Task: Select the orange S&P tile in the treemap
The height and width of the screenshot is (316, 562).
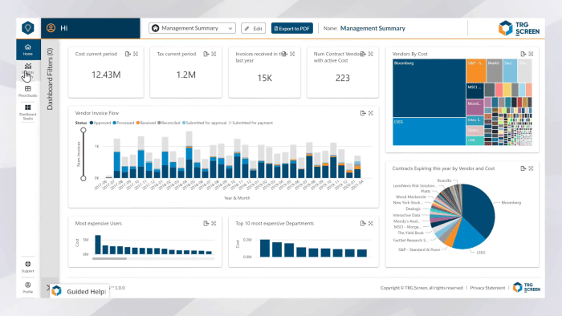Action: pyautogui.click(x=475, y=71)
